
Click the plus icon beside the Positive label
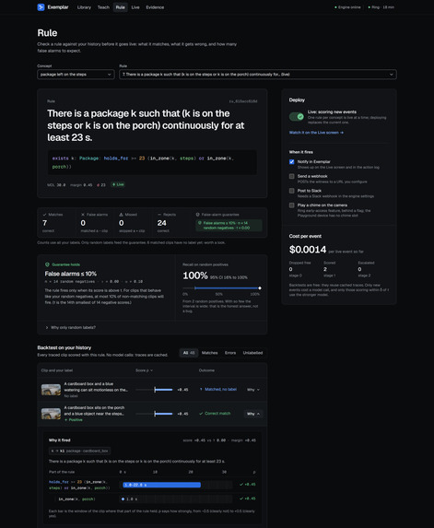pyautogui.click(x=66, y=420)
